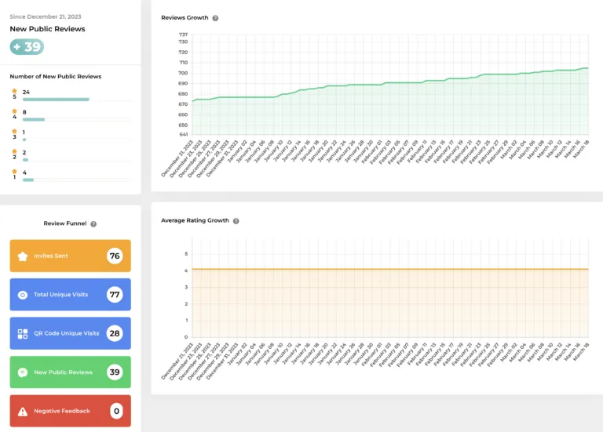
Task: Click the Negative Feedback warning icon
Action: [23, 412]
